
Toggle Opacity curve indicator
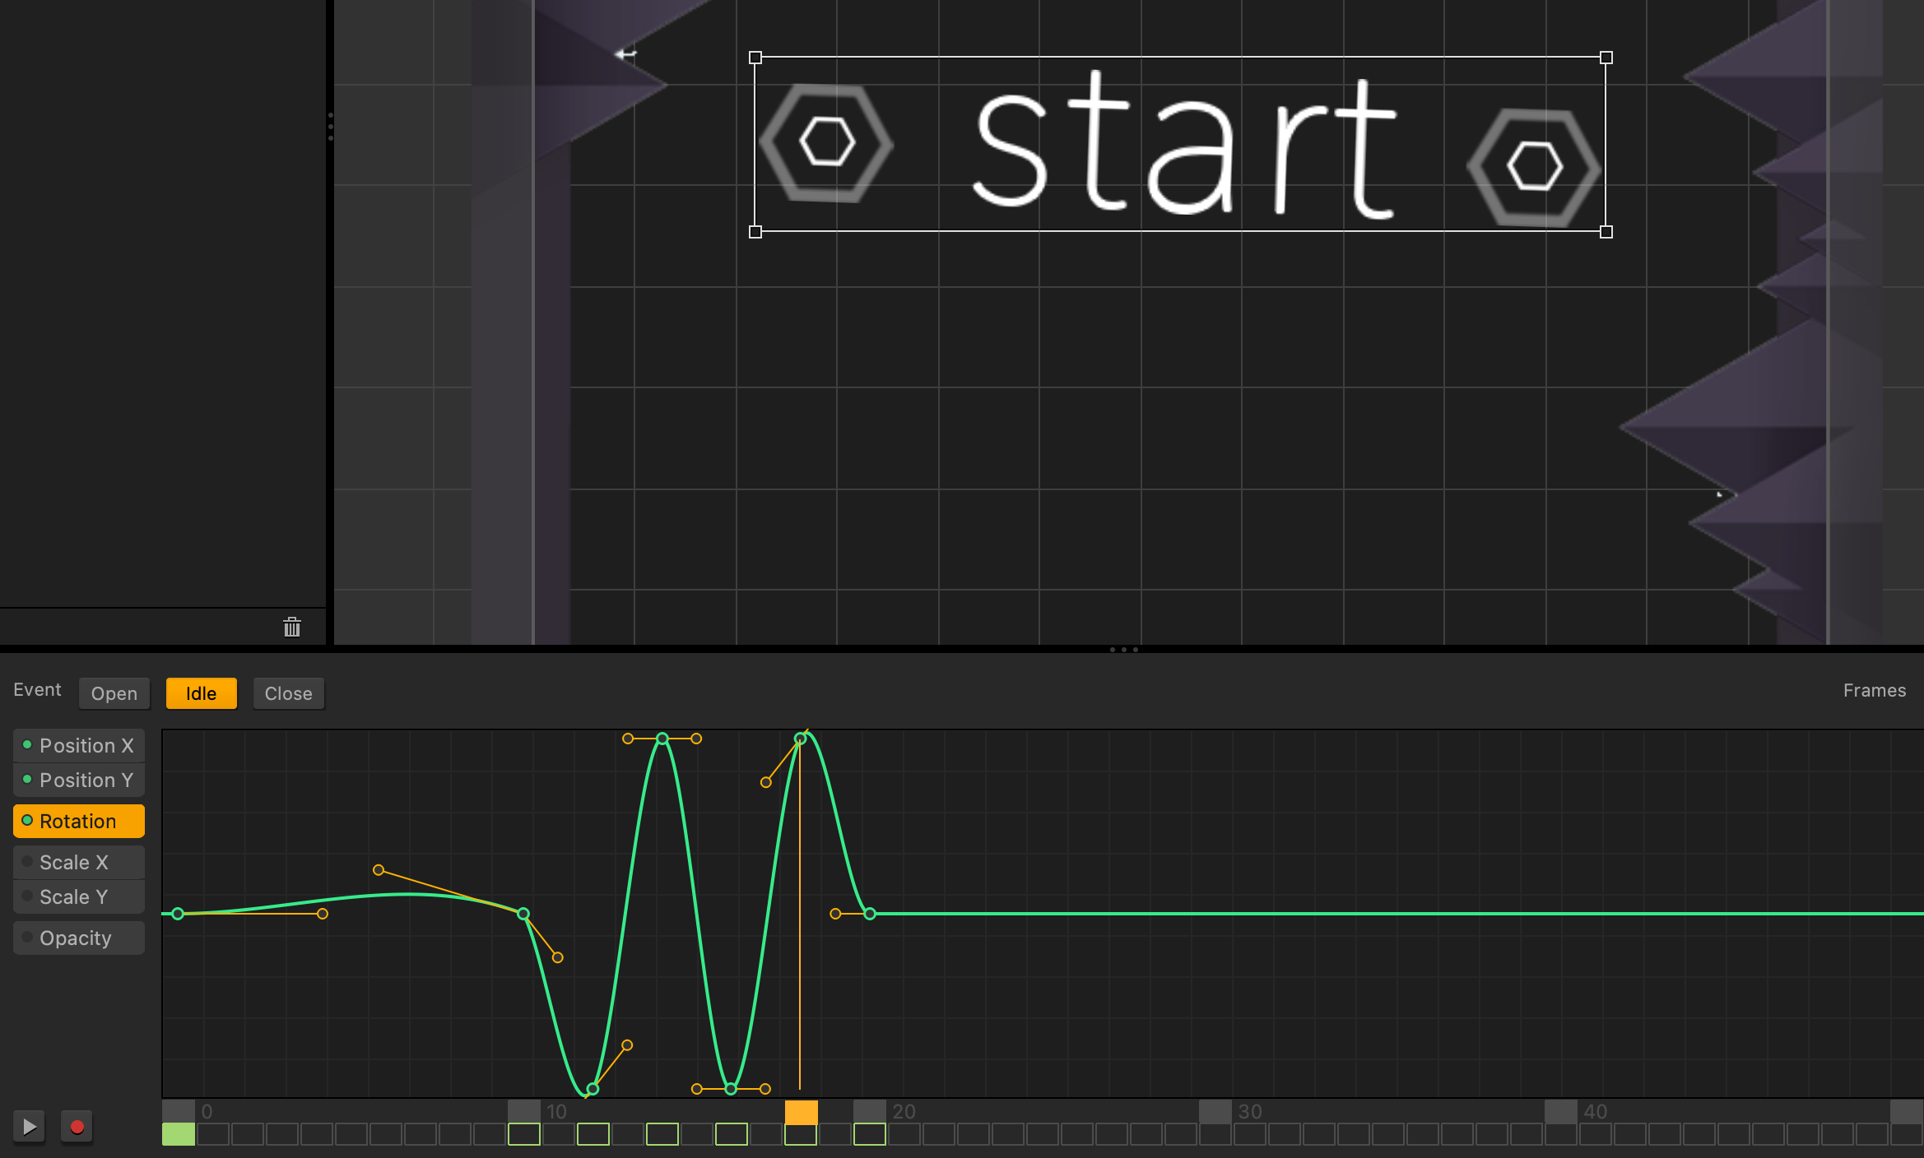(27, 938)
